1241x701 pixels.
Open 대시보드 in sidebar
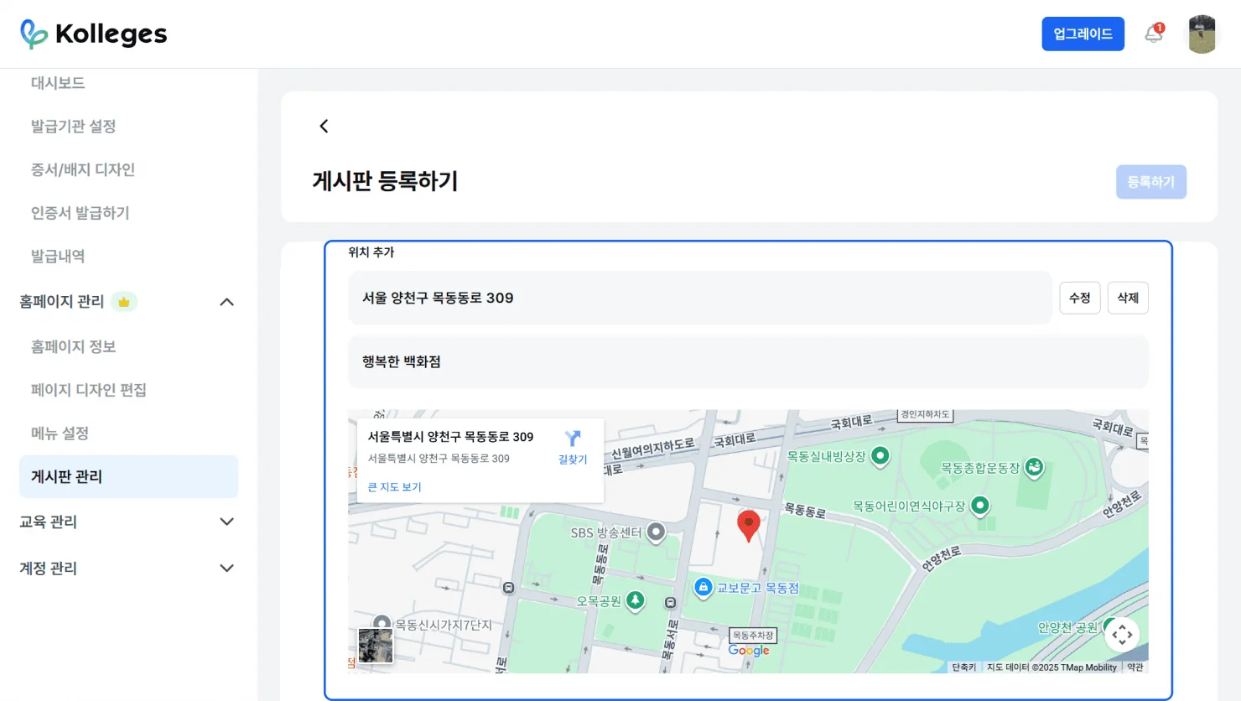58,83
